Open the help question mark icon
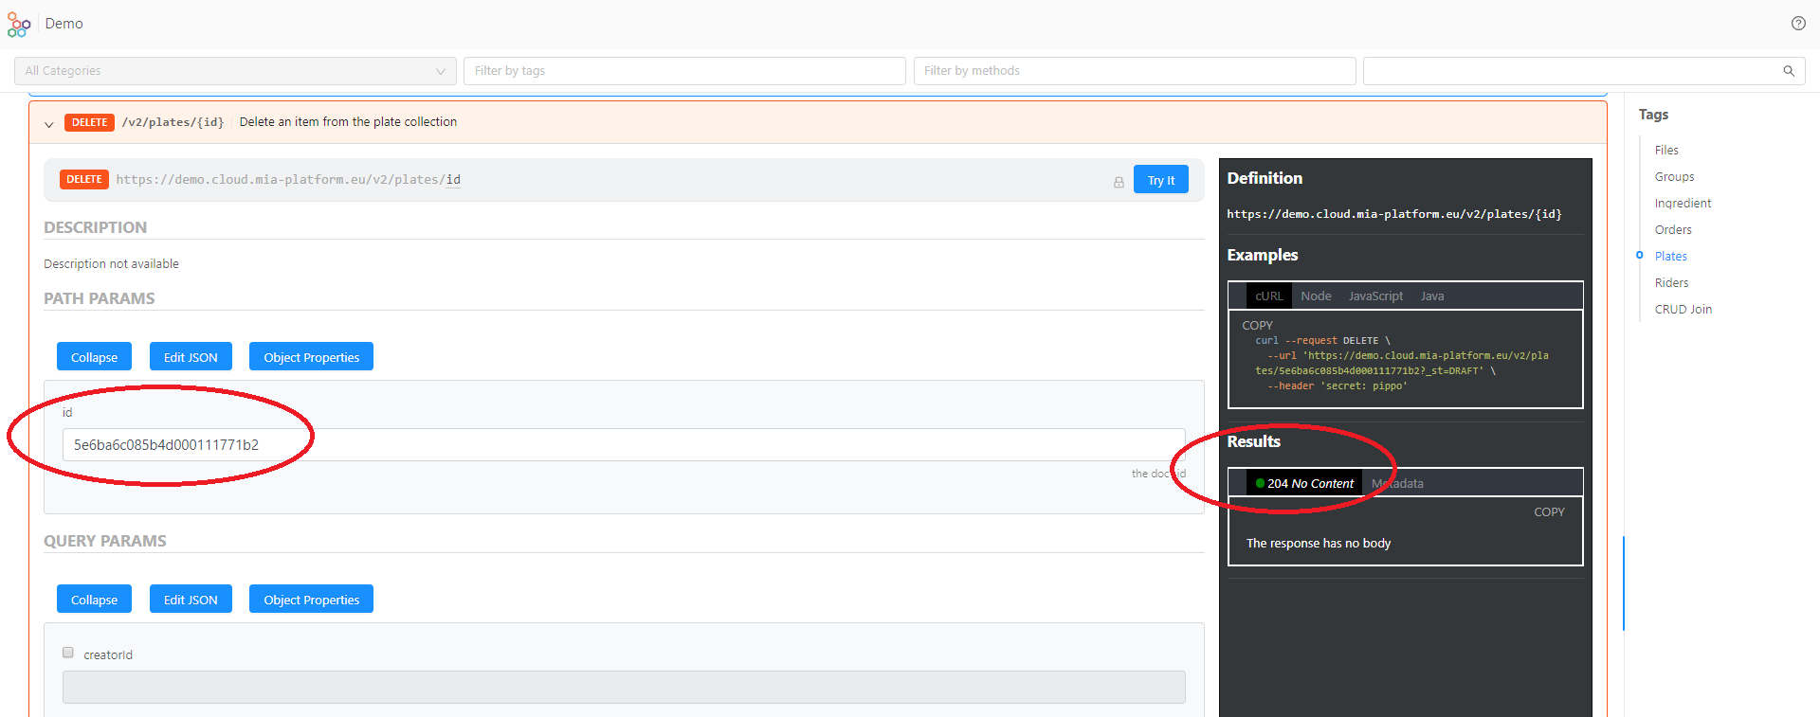Viewport: 1820px width, 717px height. 1798,24
